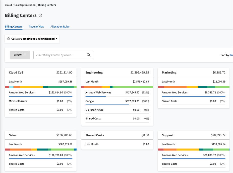The image size is (233, 173).
Task: Select the Billing Centers tab
Action: click(14, 27)
